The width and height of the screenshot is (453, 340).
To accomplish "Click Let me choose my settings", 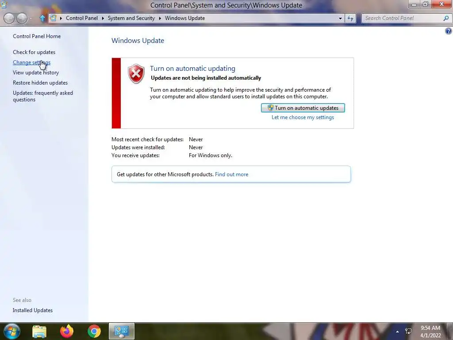I will (303, 117).
